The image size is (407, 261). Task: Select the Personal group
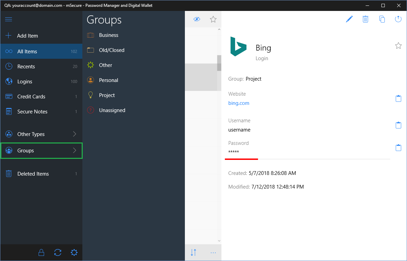[134, 80]
